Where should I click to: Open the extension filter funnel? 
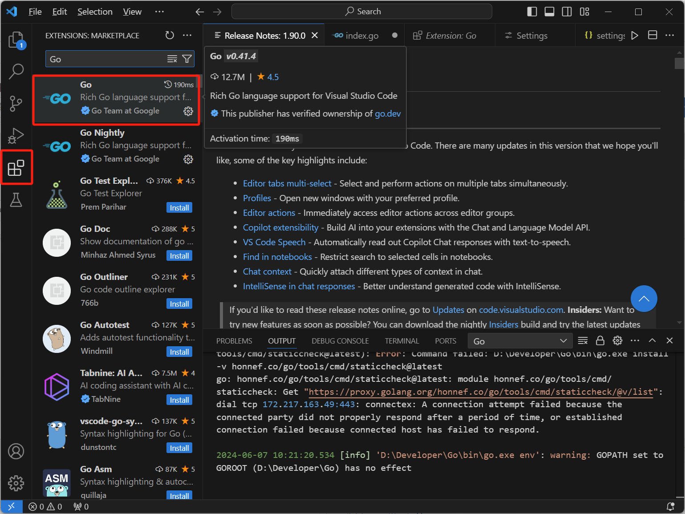click(187, 59)
